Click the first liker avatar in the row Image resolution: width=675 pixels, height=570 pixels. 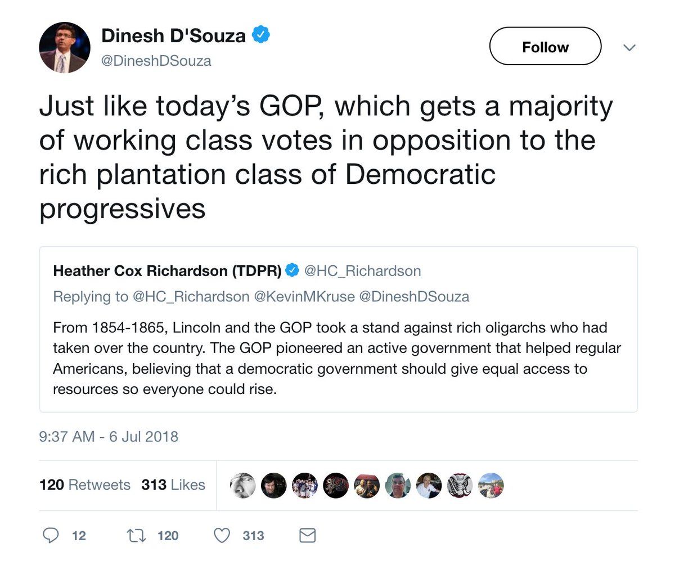click(243, 485)
